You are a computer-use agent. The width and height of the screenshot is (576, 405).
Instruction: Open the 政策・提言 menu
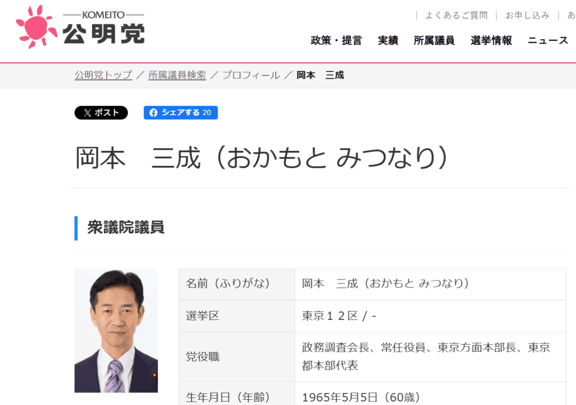click(336, 40)
